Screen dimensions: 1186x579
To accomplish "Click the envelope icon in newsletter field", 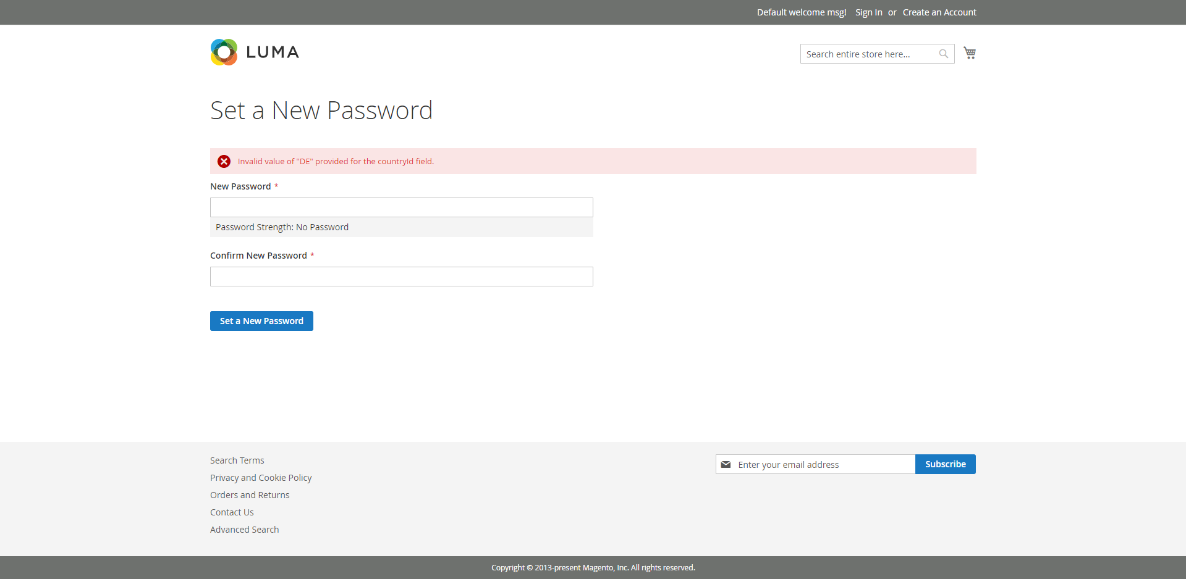I will pyautogui.click(x=726, y=464).
